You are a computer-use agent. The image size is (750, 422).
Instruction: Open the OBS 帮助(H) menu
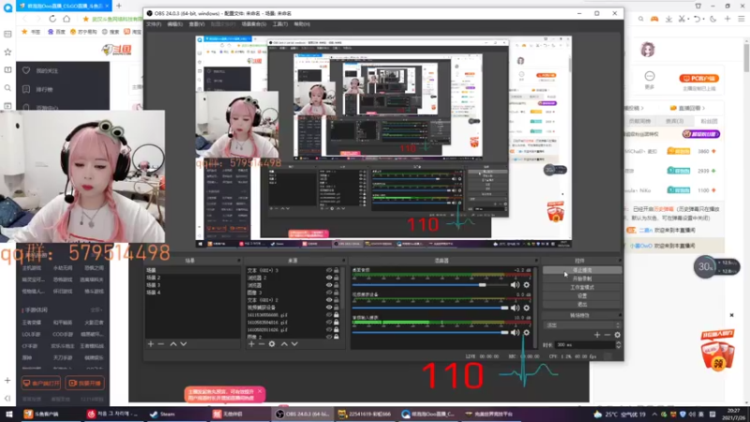(x=302, y=24)
